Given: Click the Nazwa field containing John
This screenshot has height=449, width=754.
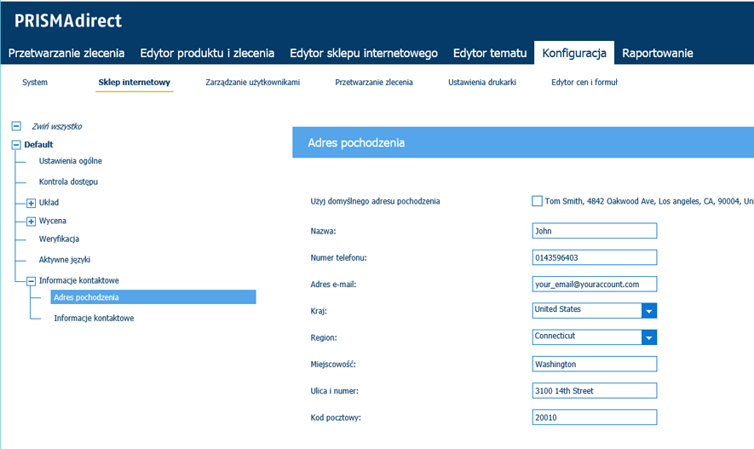Looking at the screenshot, I should 595,231.
